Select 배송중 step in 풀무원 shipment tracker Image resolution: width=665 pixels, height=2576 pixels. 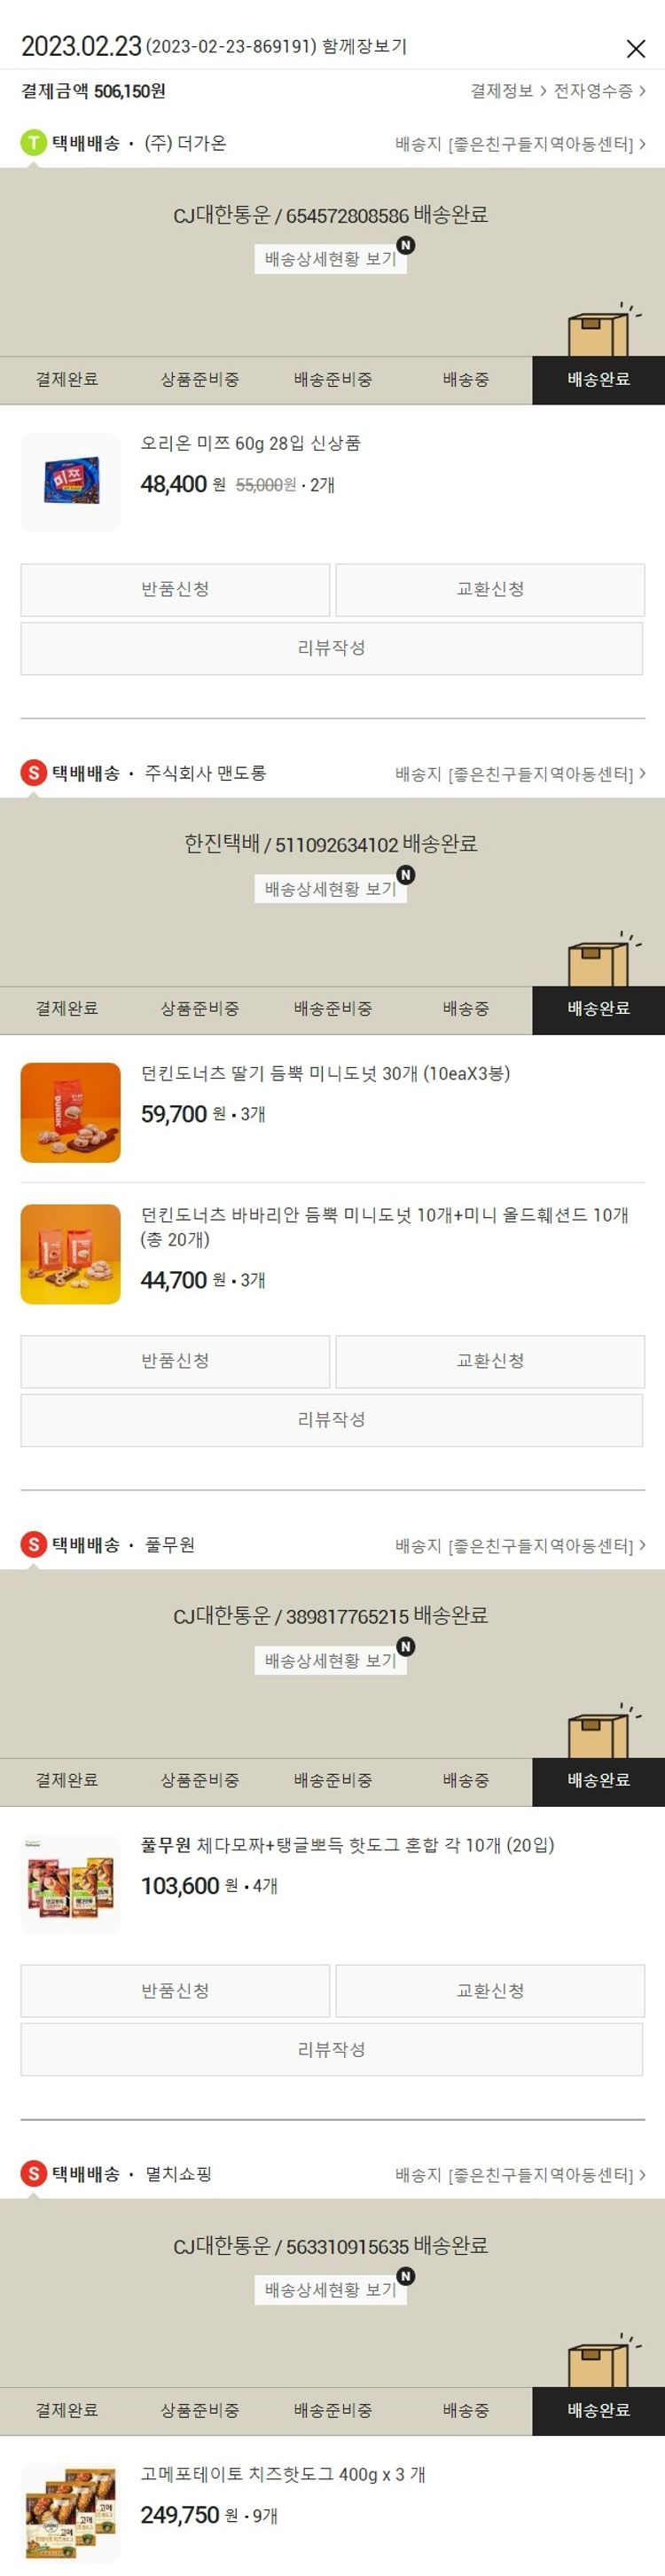tap(466, 1781)
